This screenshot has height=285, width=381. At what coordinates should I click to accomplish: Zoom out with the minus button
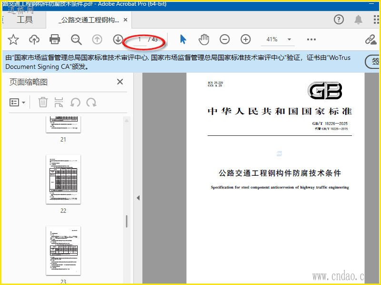(224, 39)
